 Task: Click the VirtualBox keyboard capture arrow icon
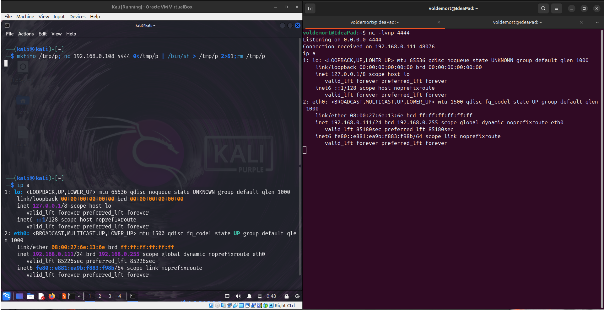coord(271,305)
